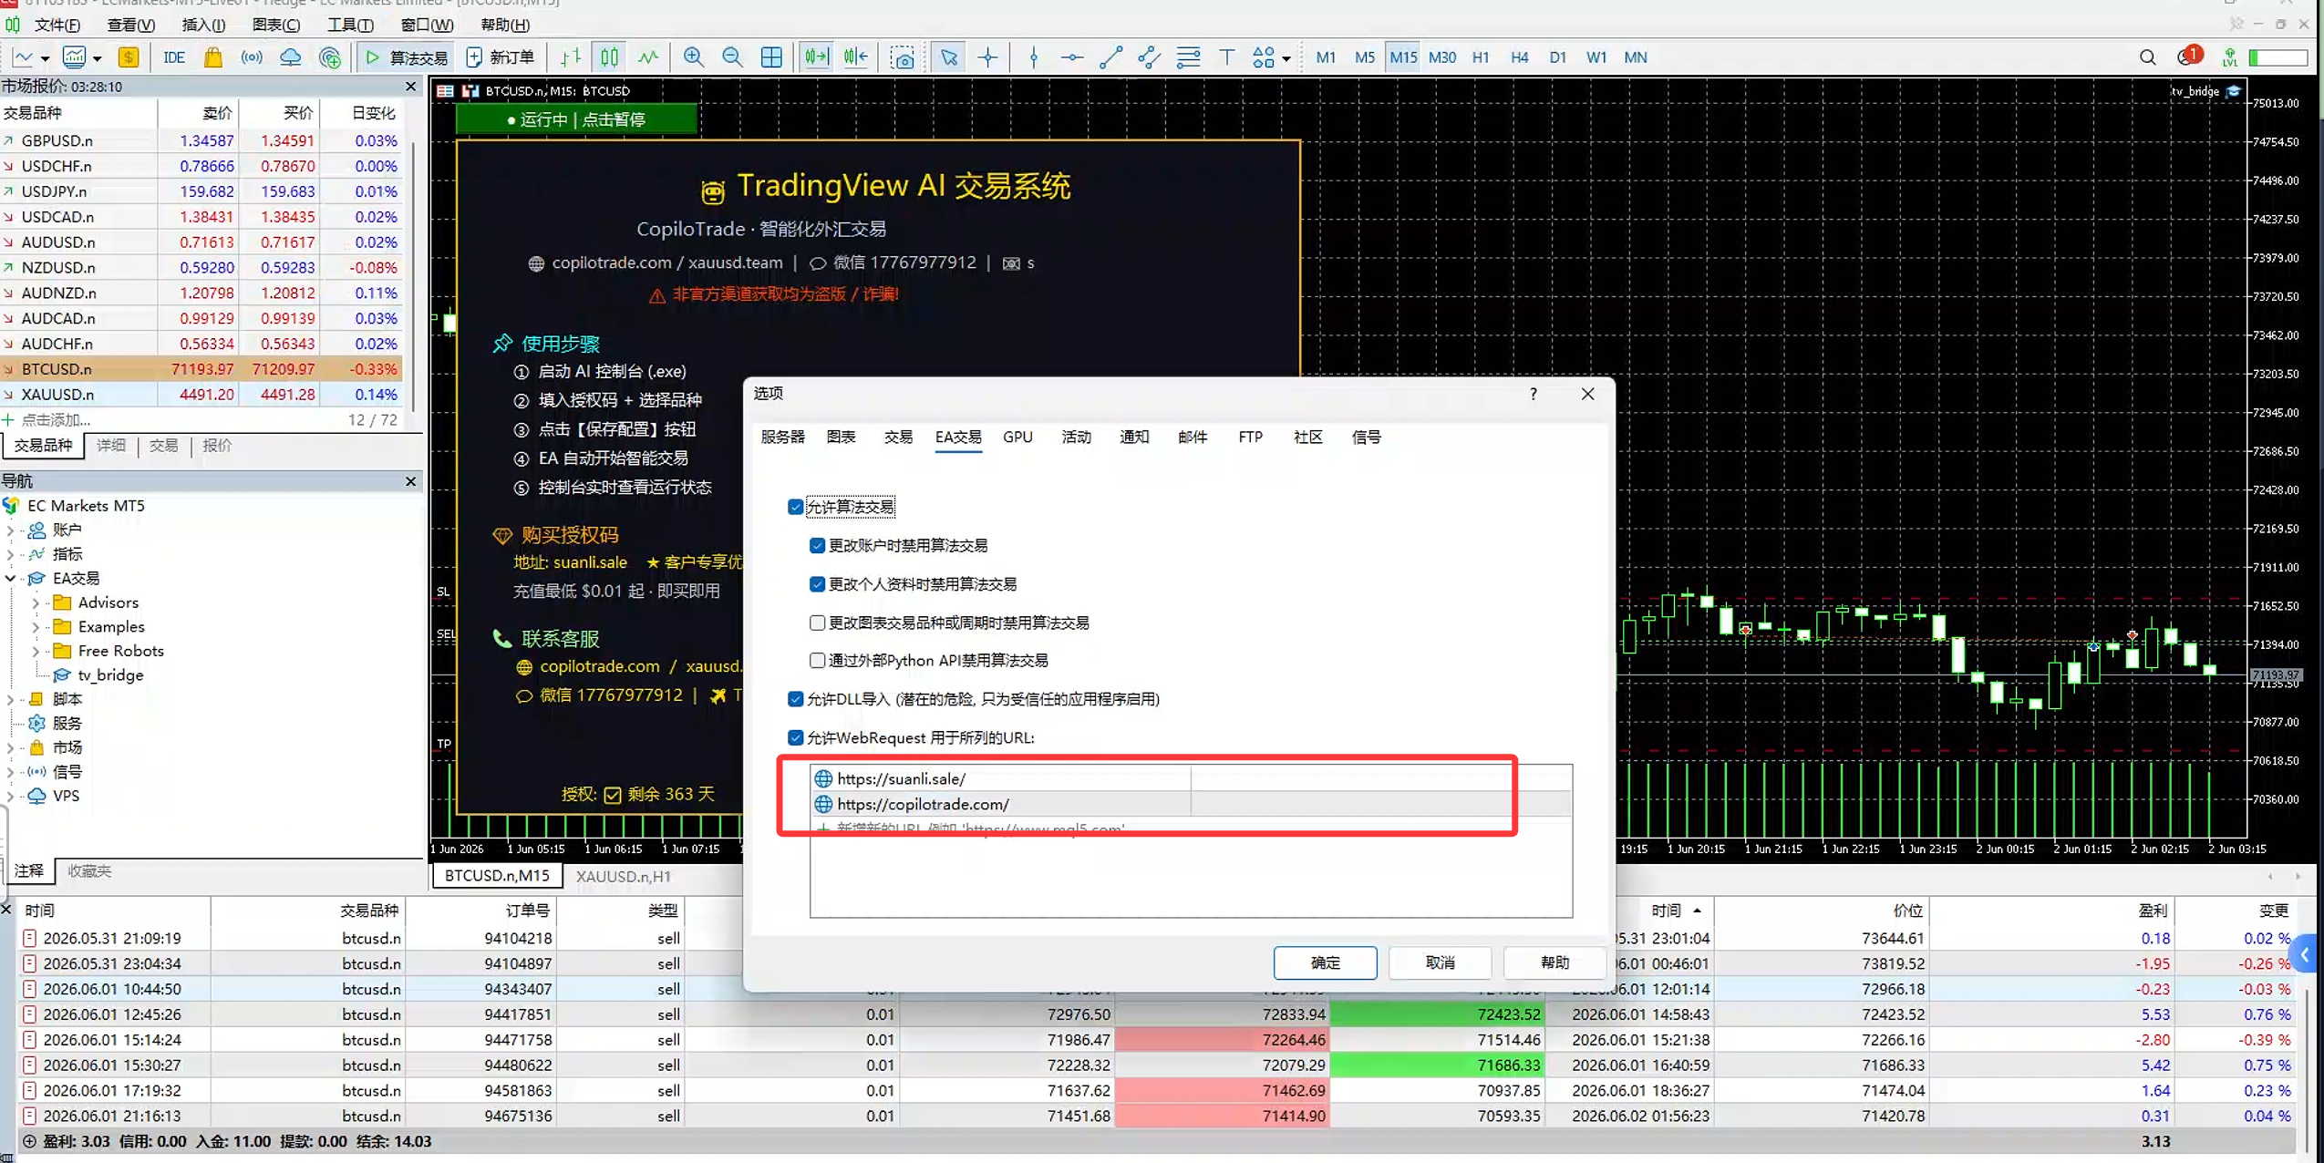The image size is (2324, 1163).
Task: Cancel the options dialog with 取消
Action: point(1440,962)
